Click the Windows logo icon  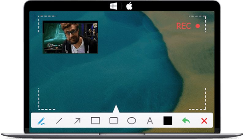pyautogui.click(x=113, y=6)
